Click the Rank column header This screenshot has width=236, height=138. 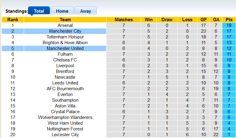click(13, 20)
